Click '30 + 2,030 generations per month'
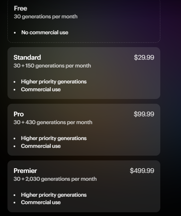Image resolution: width=181 pixels, height=216 pixels. pyautogui.click(x=55, y=179)
